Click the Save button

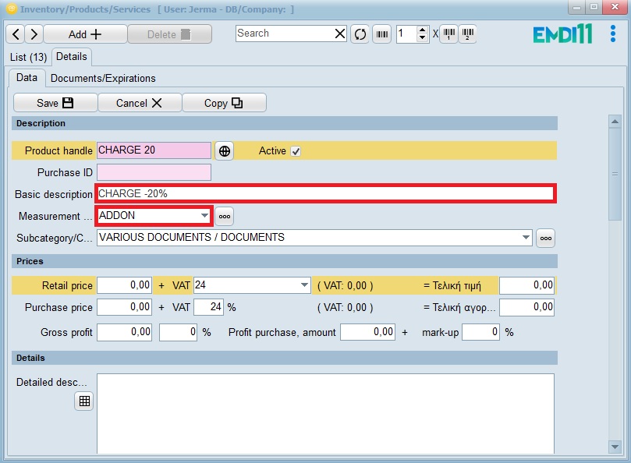(x=55, y=103)
